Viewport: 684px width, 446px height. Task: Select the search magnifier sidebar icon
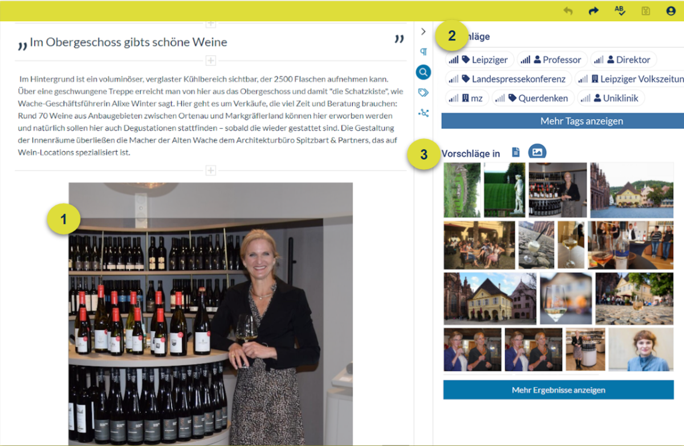(424, 72)
